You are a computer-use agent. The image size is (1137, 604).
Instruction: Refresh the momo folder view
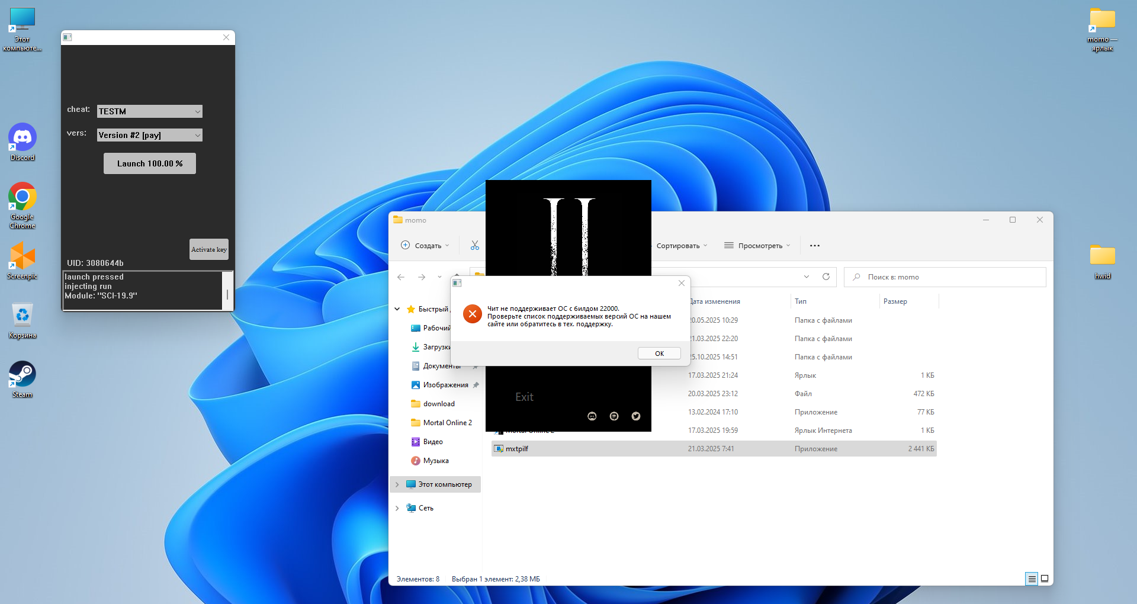826,277
